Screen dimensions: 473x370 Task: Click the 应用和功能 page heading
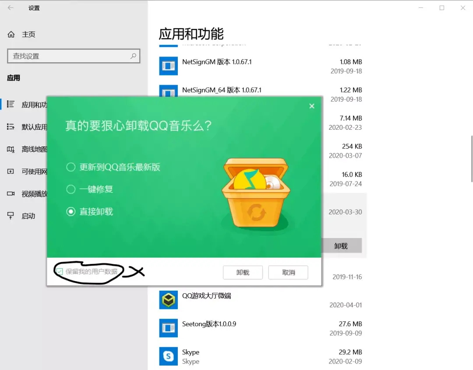(191, 34)
